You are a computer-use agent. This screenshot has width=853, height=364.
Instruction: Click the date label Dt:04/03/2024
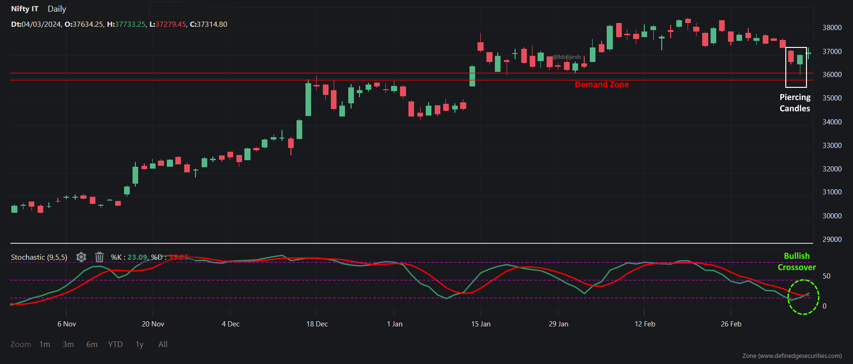[36, 24]
